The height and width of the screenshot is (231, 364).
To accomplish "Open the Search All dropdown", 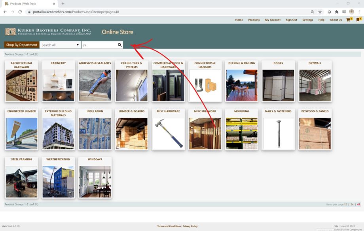I will coord(60,45).
